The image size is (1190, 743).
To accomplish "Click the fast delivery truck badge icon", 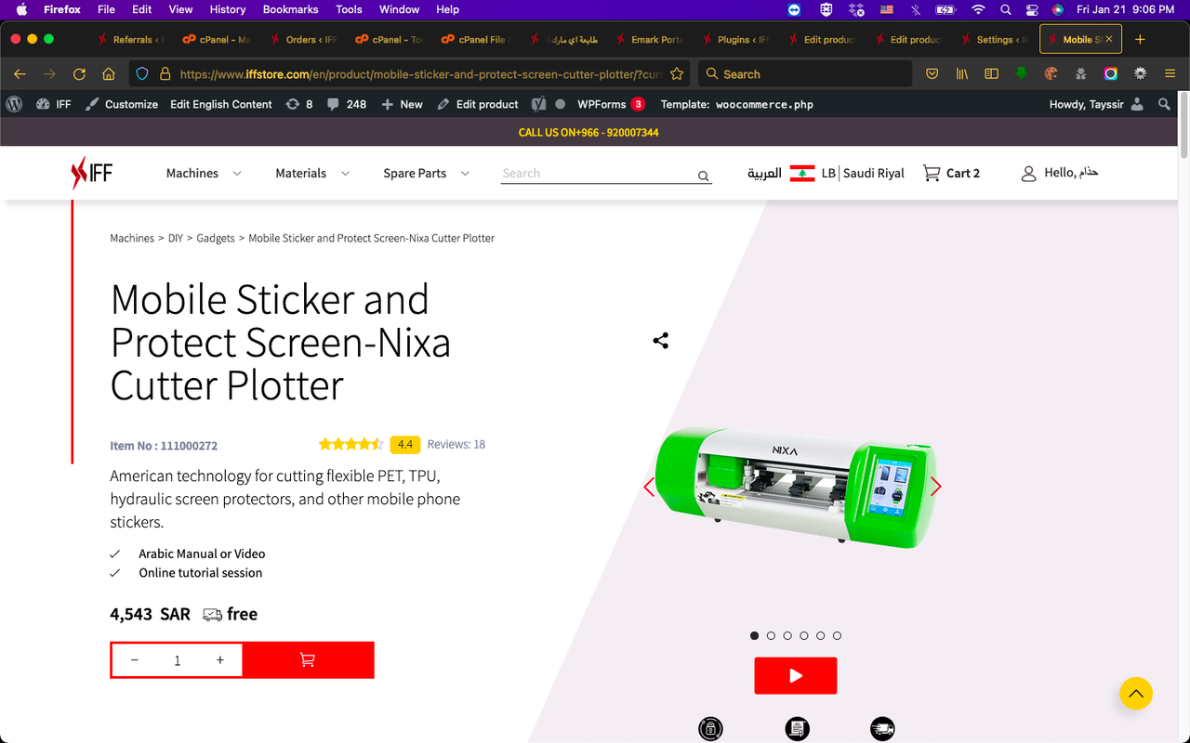I will click(x=882, y=729).
